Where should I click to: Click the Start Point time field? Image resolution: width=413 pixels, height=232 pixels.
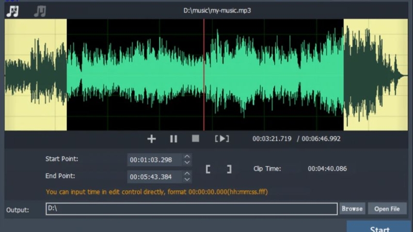click(154, 160)
